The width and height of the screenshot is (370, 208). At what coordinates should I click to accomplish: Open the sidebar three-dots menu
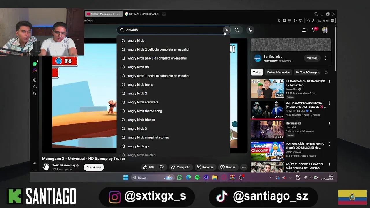35,170
